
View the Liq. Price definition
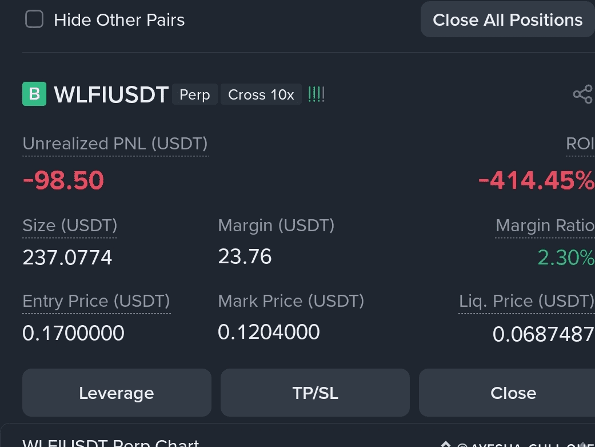point(526,301)
